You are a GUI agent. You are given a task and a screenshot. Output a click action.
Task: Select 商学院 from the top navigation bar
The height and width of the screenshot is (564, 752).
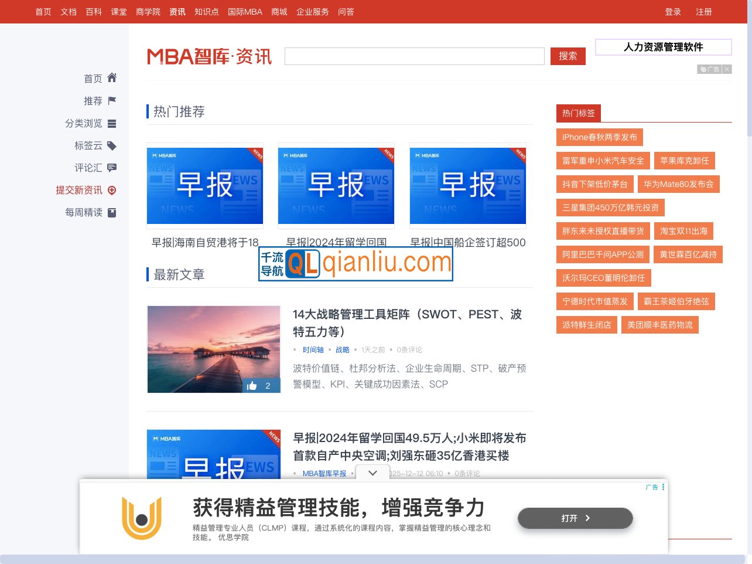point(148,12)
